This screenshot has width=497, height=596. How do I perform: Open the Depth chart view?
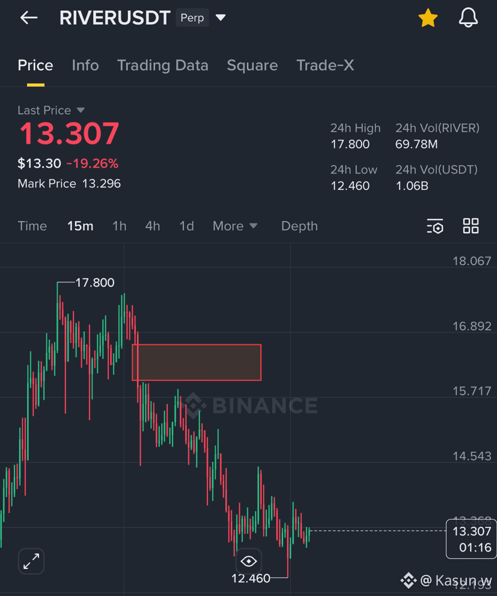pos(299,226)
